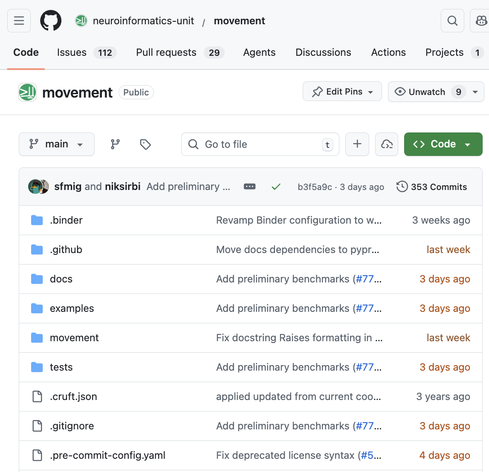
Task: Toggle Unwatch for this repository
Action: click(x=427, y=92)
